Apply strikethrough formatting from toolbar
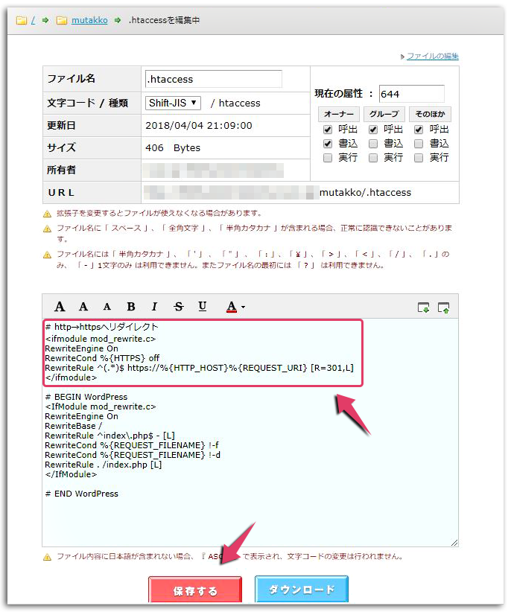This screenshot has width=511, height=612. click(178, 307)
